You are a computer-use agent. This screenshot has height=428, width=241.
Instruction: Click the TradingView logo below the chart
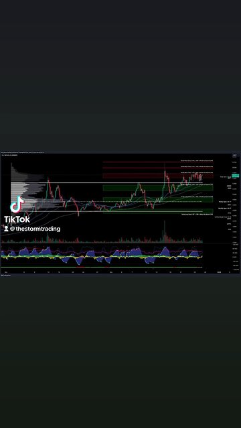pyautogui.click(x=5, y=276)
